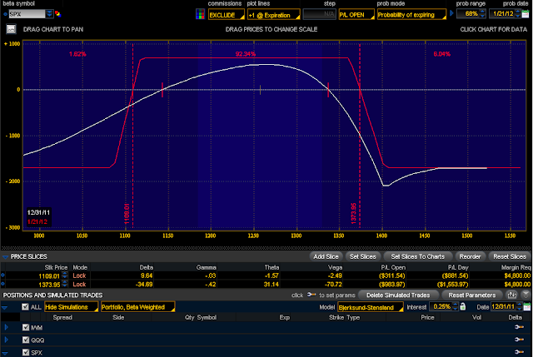This screenshot has width=533, height=357.
Task: Click P/L Open column header in Price Slices
Action: pos(393,267)
